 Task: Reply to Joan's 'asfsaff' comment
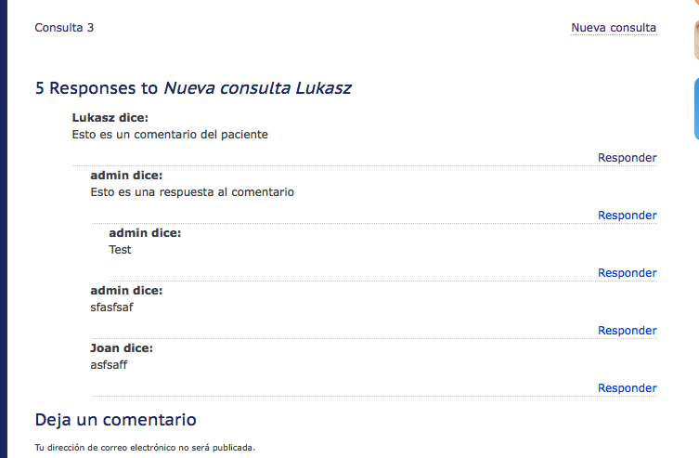[628, 387]
